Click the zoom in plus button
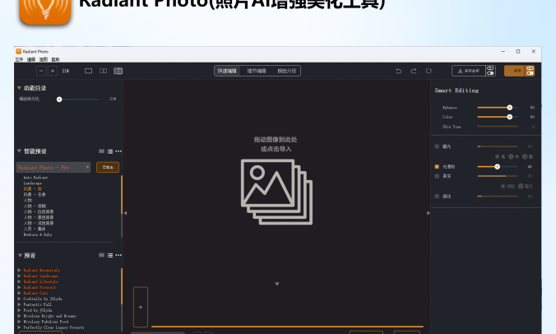This screenshot has width=556, height=334. [53, 71]
